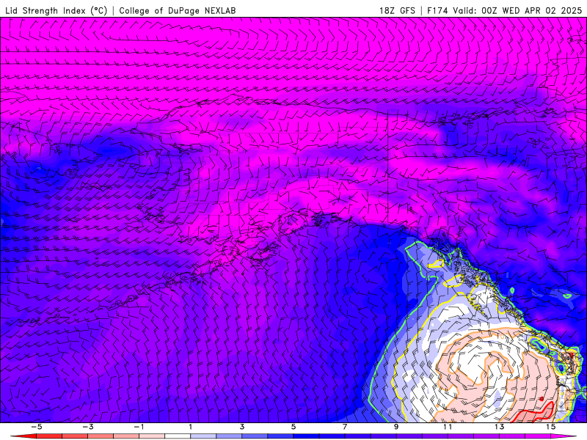Click the '18Z GFS' model run label

(397, 10)
